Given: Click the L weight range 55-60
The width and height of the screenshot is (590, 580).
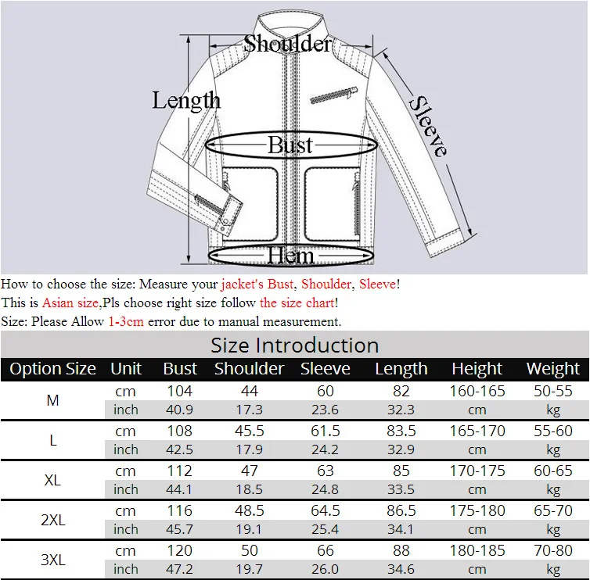Looking at the screenshot, I should point(552,431).
